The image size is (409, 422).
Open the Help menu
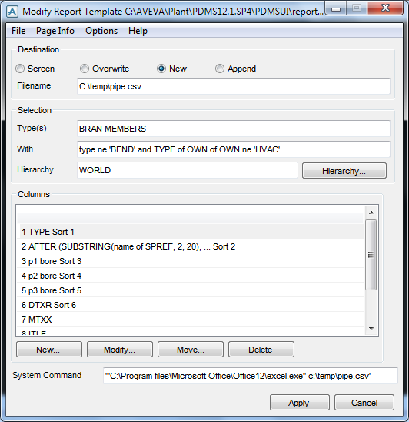click(x=138, y=31)
